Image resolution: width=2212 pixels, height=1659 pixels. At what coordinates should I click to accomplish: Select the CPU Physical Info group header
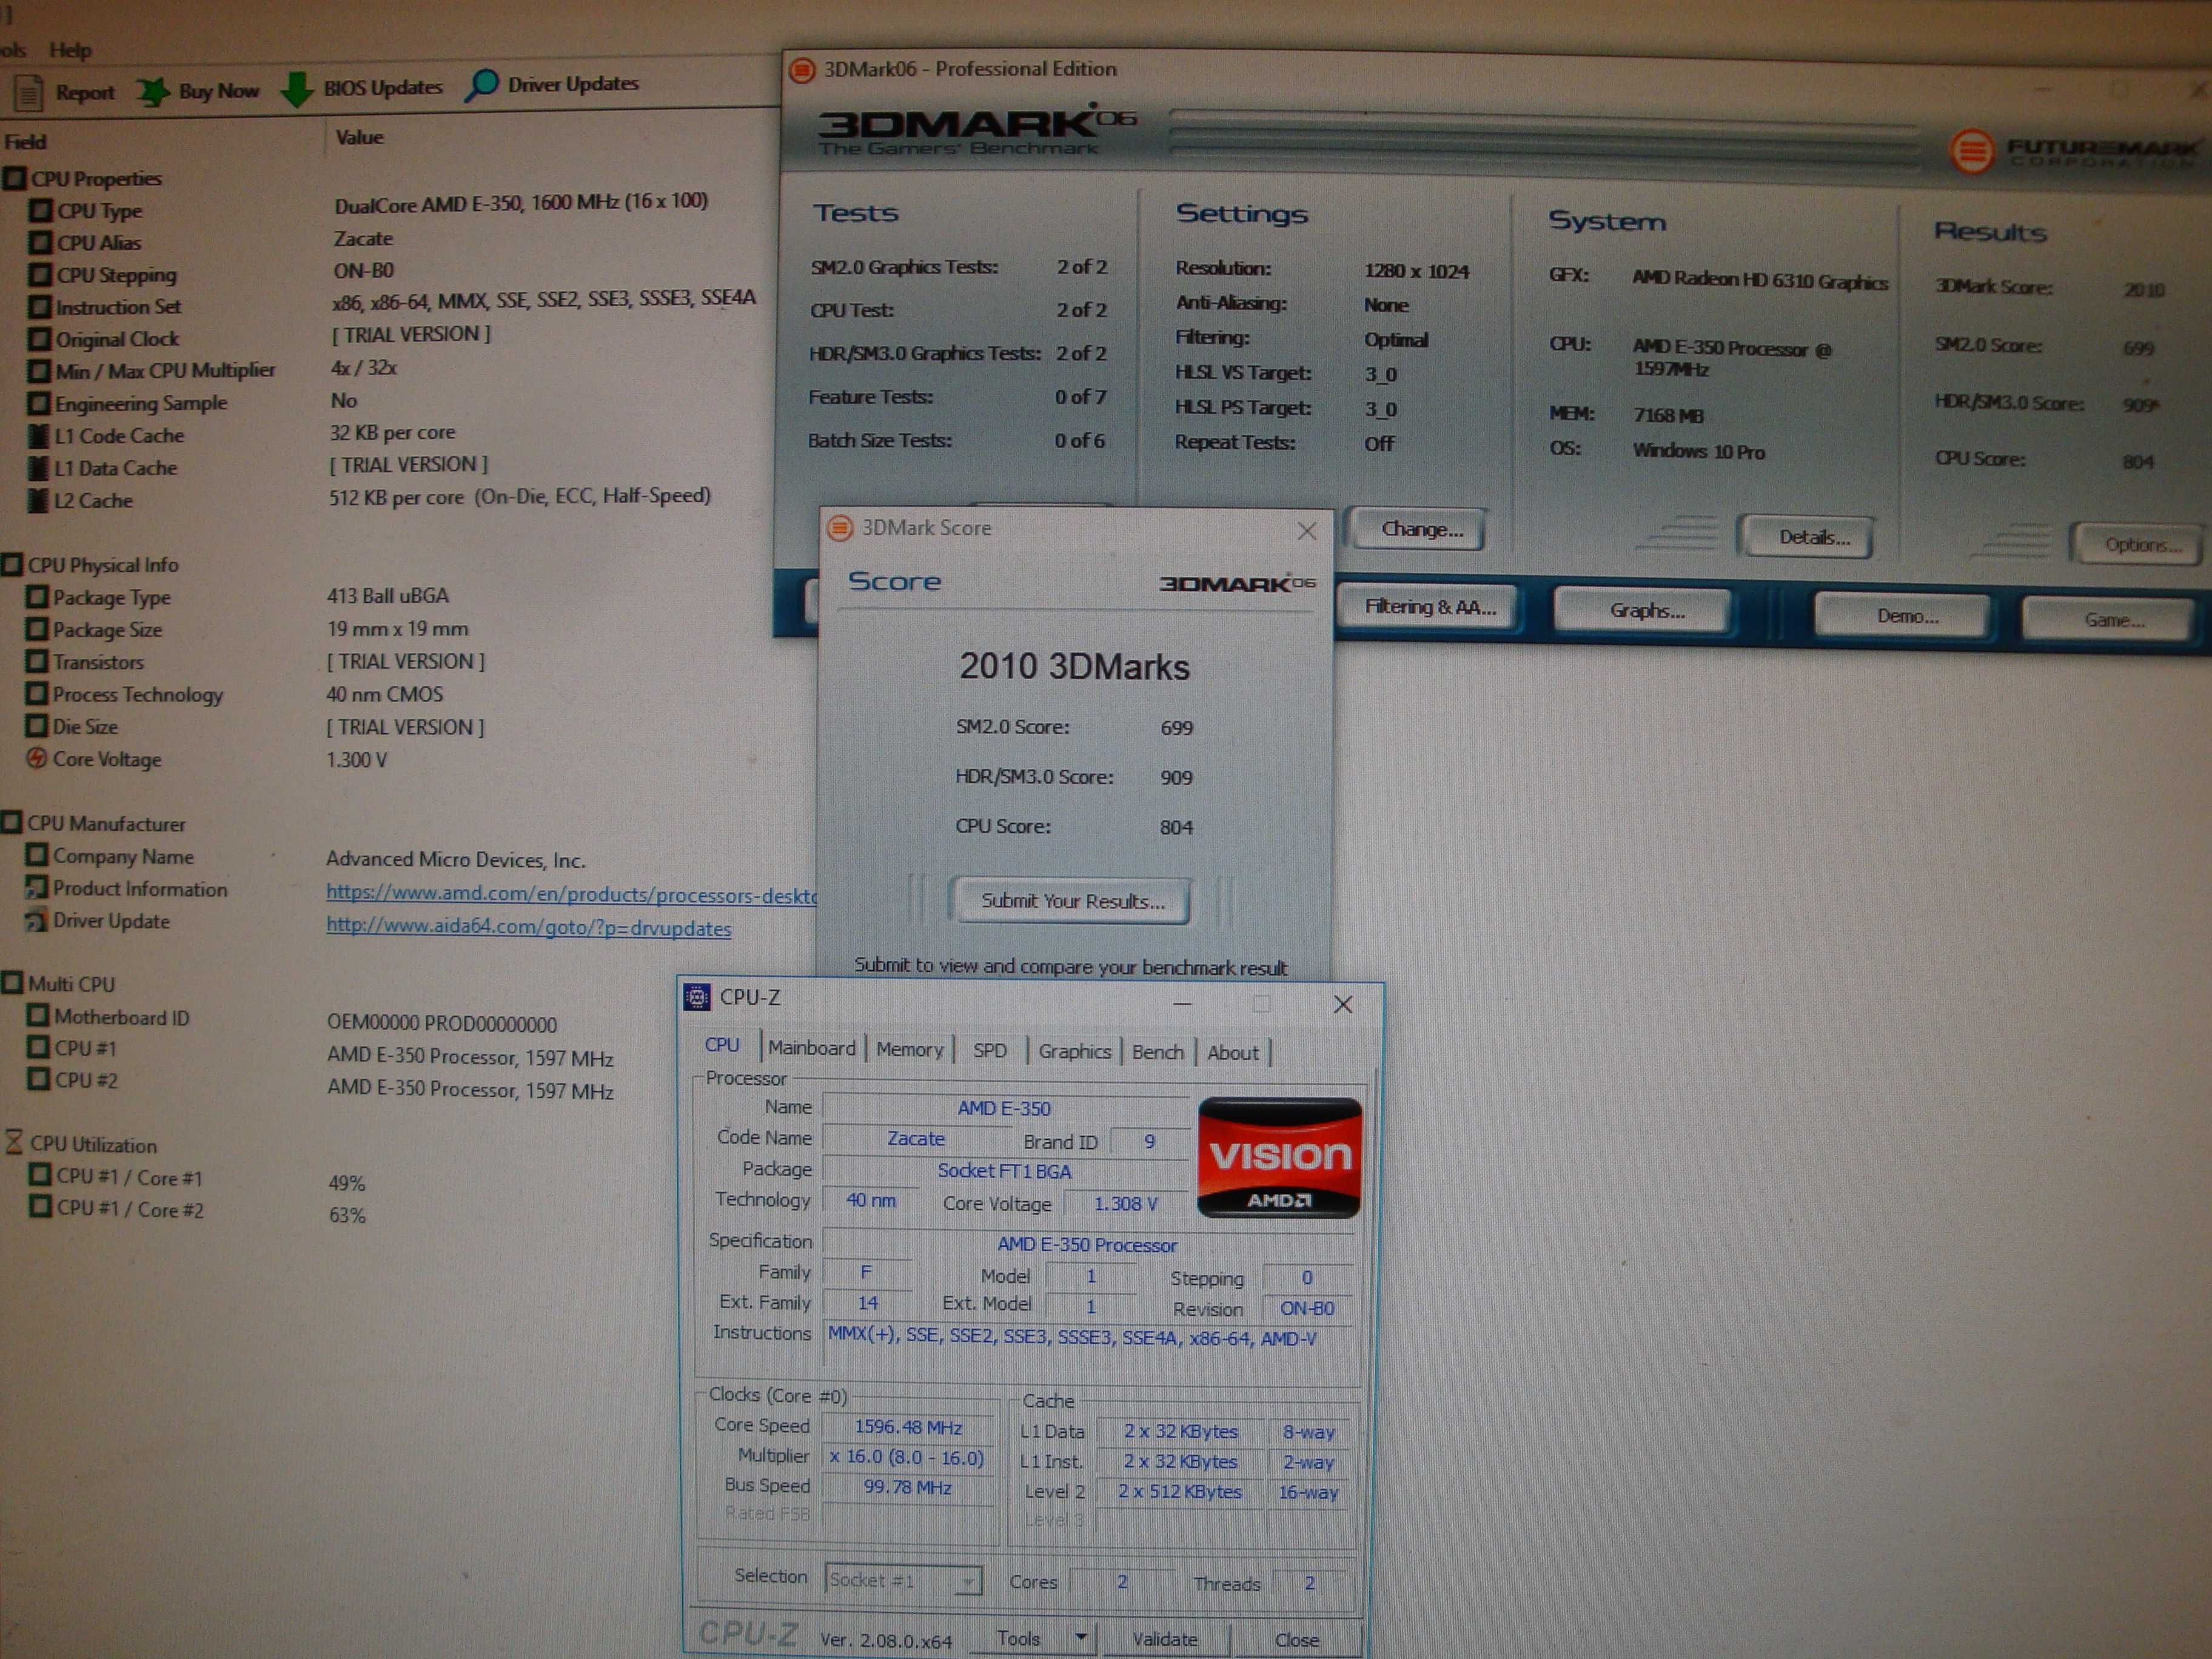pos(91,565)
